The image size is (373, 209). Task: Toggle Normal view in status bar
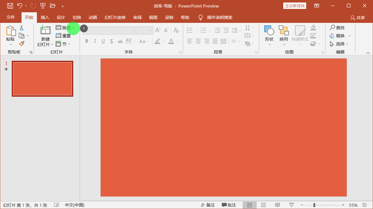tap(249, 205)
